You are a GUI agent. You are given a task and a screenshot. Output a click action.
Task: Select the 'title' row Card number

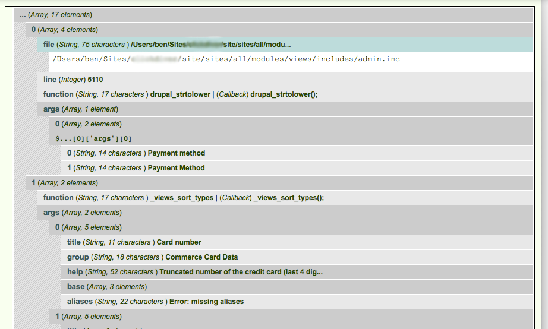(x=297, y=242)
